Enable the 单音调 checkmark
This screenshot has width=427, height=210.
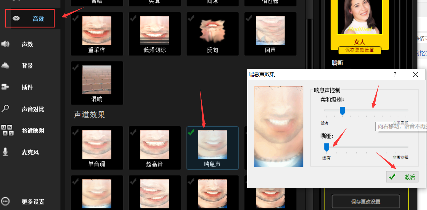[x=75, y=132]
